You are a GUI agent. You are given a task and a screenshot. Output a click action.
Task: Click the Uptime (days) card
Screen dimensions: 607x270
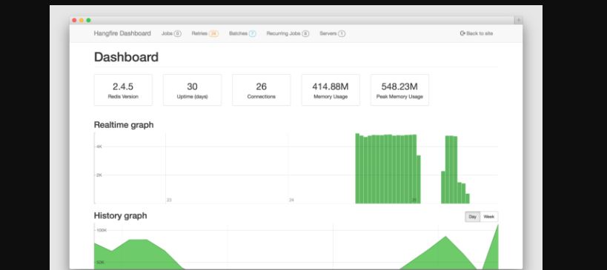pyautogui.click(x=193, y=90)
